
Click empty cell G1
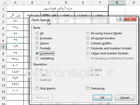(x=117, y=8)
